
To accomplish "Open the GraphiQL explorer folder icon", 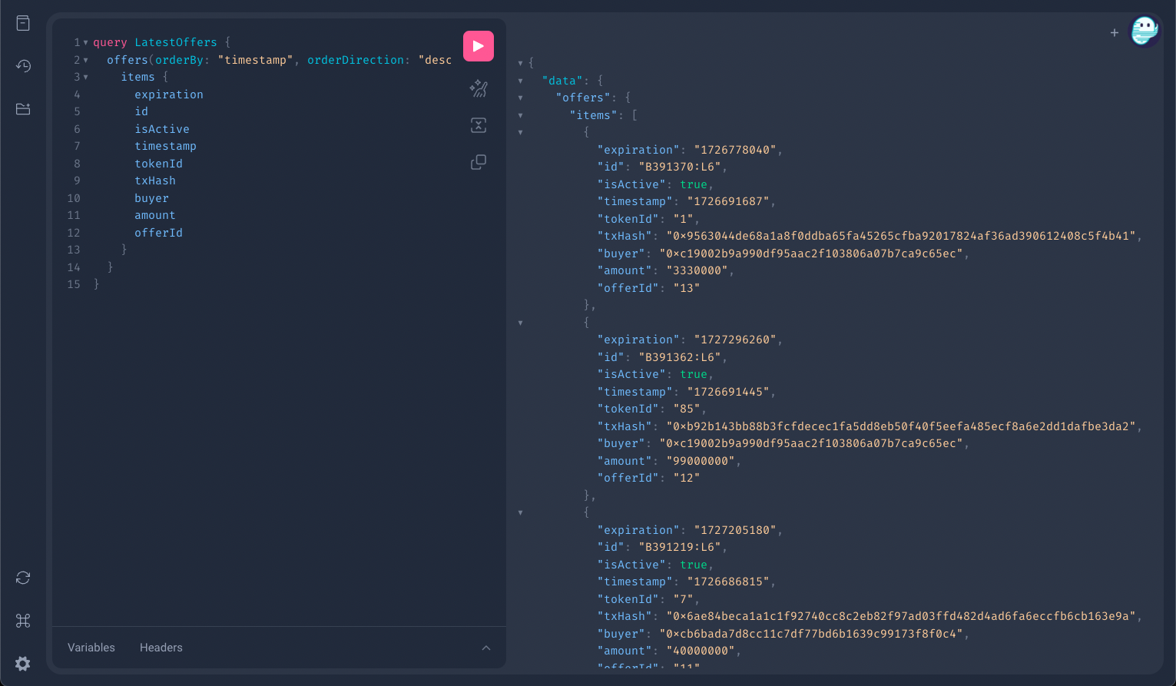I will pos(23,109).
